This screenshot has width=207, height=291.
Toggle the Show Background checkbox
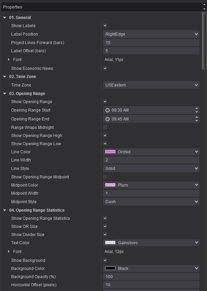tap(105, 260)
